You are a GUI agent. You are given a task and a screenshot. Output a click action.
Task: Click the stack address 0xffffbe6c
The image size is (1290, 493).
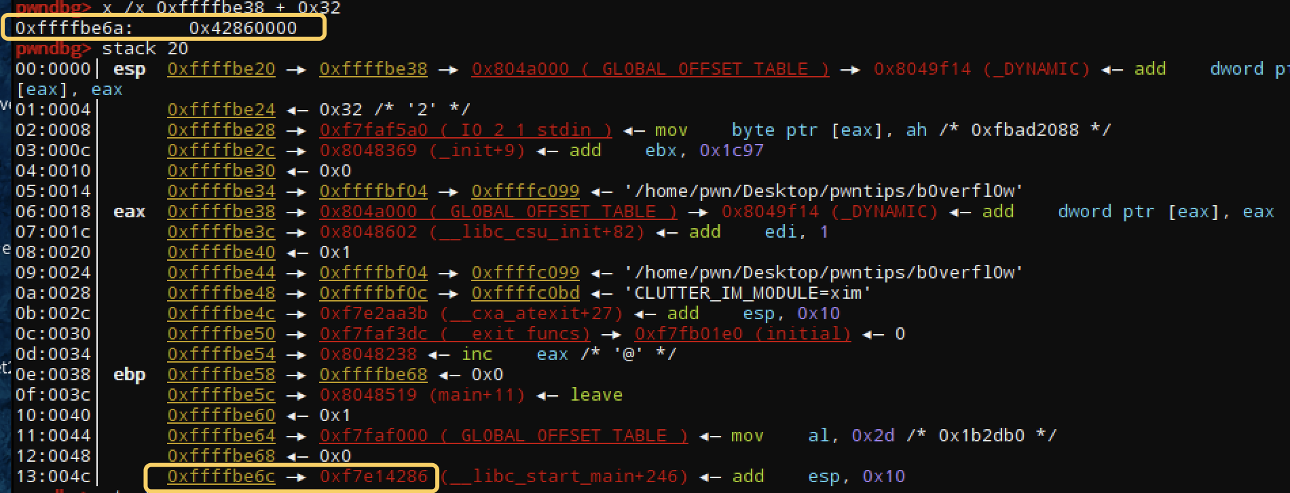tap(221, 477)
